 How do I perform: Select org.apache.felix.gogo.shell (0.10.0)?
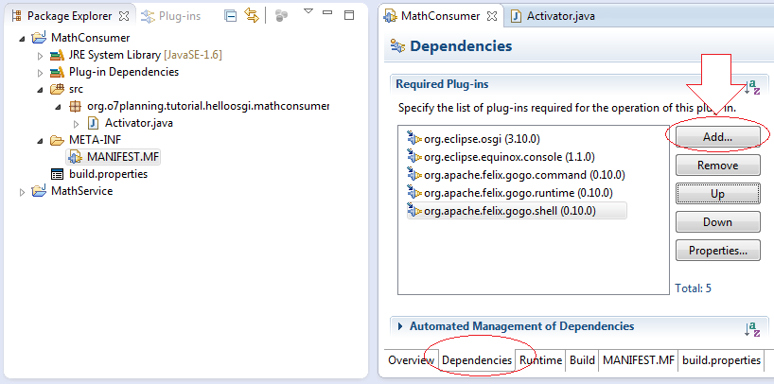pyautogui.click(x=517, y=211)
